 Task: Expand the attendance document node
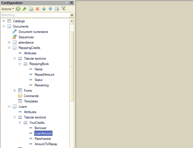[9, 42]
